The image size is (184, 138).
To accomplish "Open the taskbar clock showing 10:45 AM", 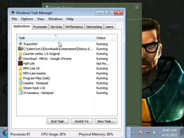I will pyautogui.click(x=169, y=133).
